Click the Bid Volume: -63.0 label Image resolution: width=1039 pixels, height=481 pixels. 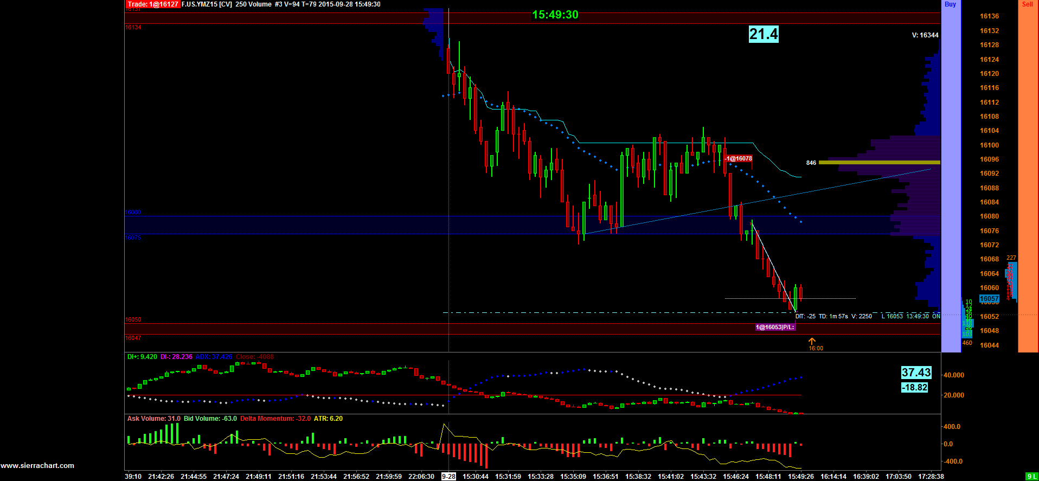(x=210, y=419)
